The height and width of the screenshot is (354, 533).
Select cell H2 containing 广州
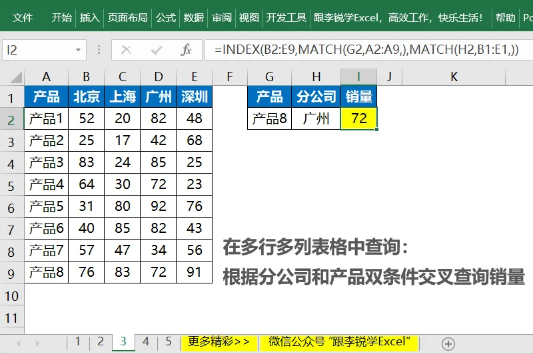tap(316, 118)
